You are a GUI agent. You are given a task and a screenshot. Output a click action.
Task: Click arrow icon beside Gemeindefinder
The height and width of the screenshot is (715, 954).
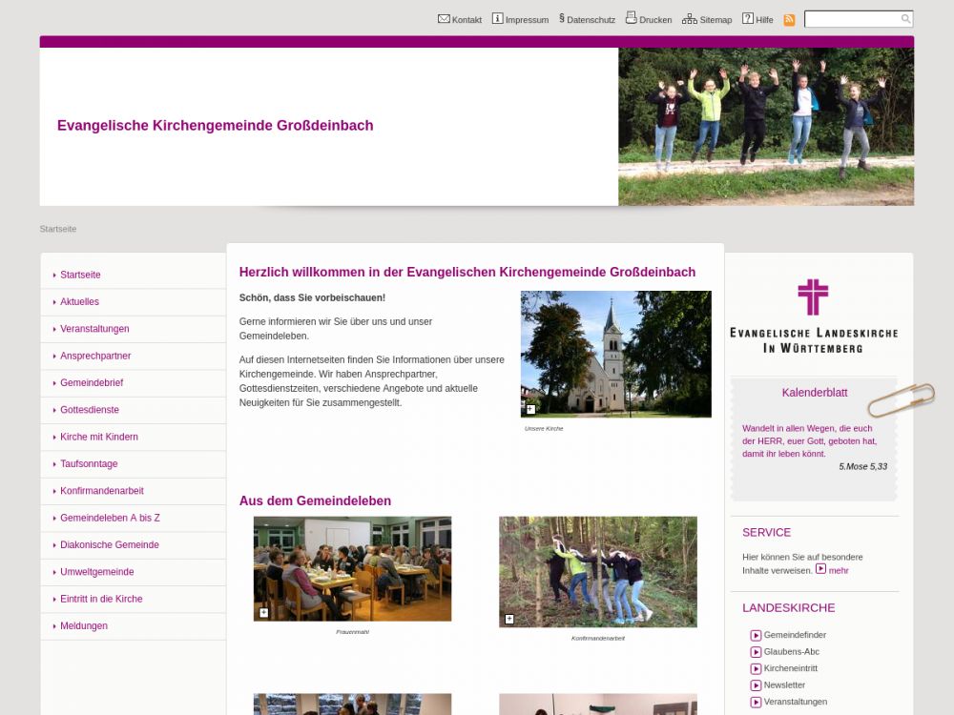coord(756,636)
